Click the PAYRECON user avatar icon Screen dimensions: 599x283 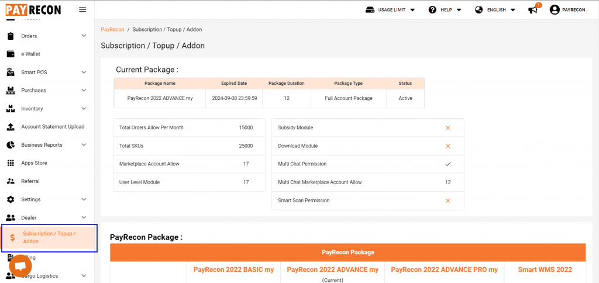(x=555, y=10)
